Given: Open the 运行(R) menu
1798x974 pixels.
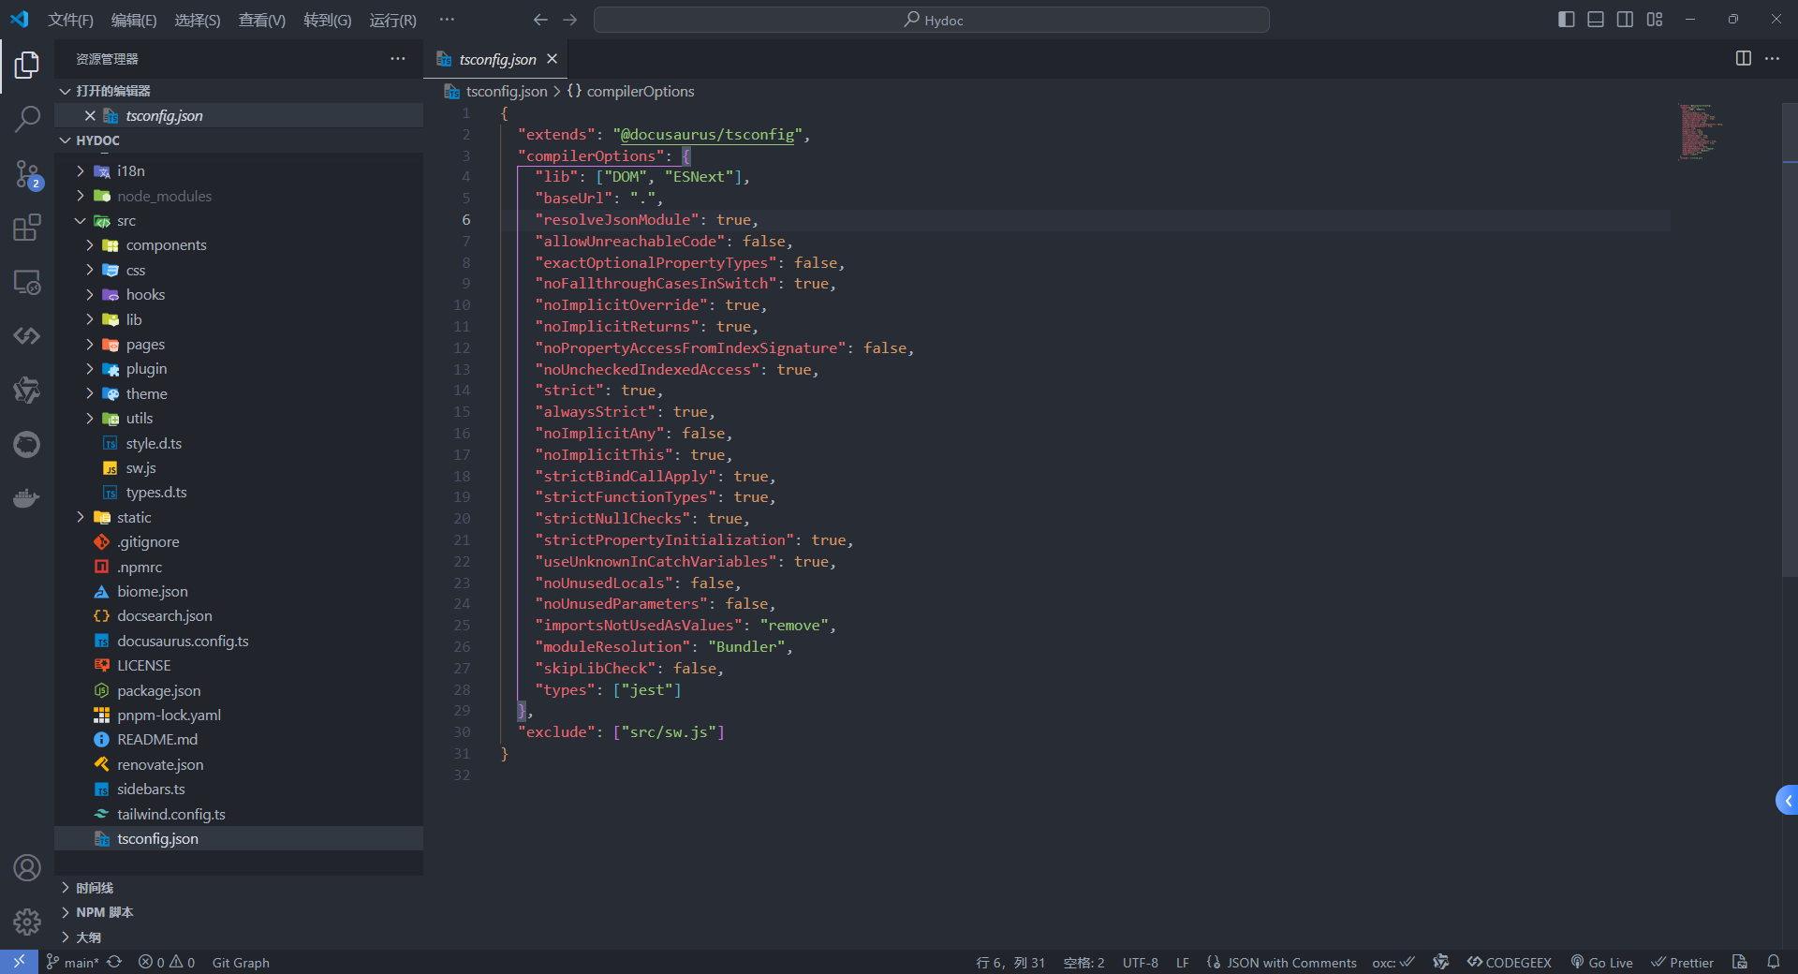Looking at the screenshot, I should [x=392, y=20].
